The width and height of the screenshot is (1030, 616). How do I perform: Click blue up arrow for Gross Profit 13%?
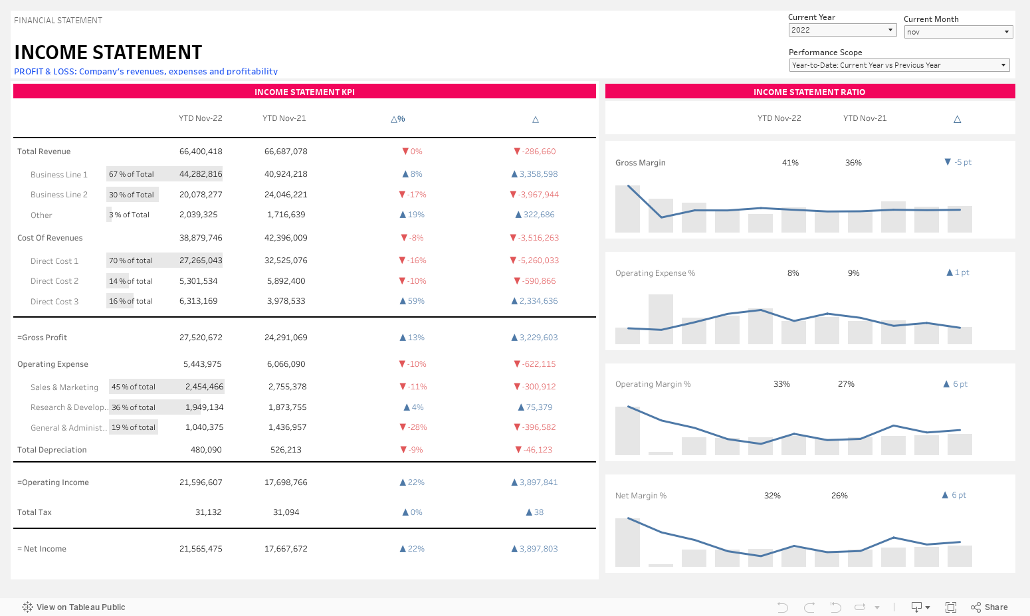[x=403, y=338]
